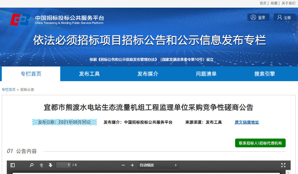Go to next PDF page

tap(51, 165)
